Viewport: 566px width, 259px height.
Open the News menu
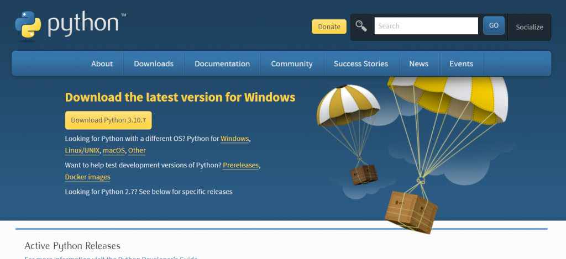[419, 64]
